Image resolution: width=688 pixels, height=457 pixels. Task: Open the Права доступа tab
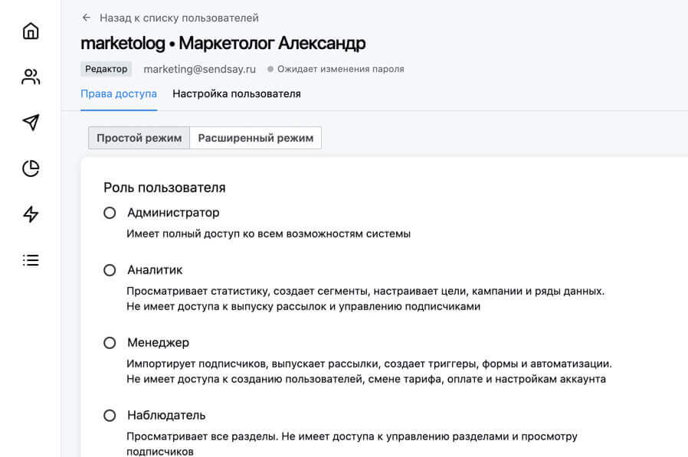(x=119, y=93)
